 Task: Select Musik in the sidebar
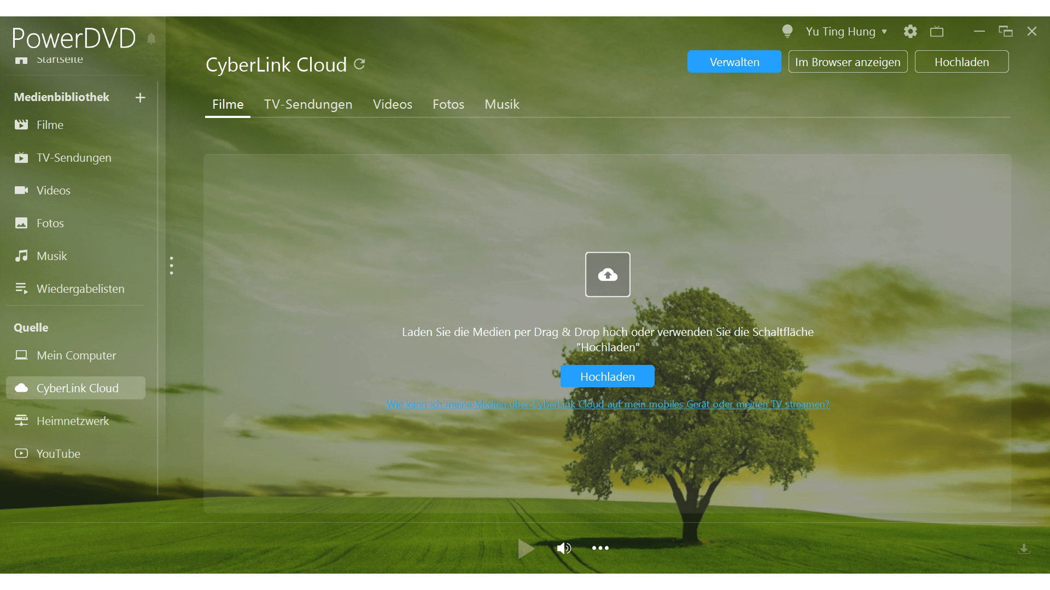pos(52,256)
